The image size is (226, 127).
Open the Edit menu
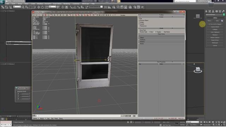pos(7,4)
